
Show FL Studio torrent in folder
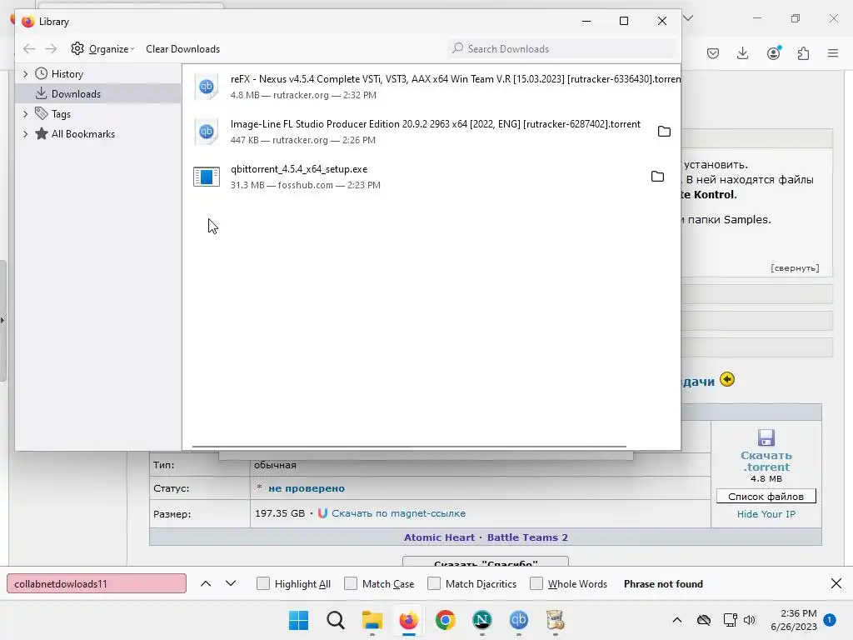[664, 132]
